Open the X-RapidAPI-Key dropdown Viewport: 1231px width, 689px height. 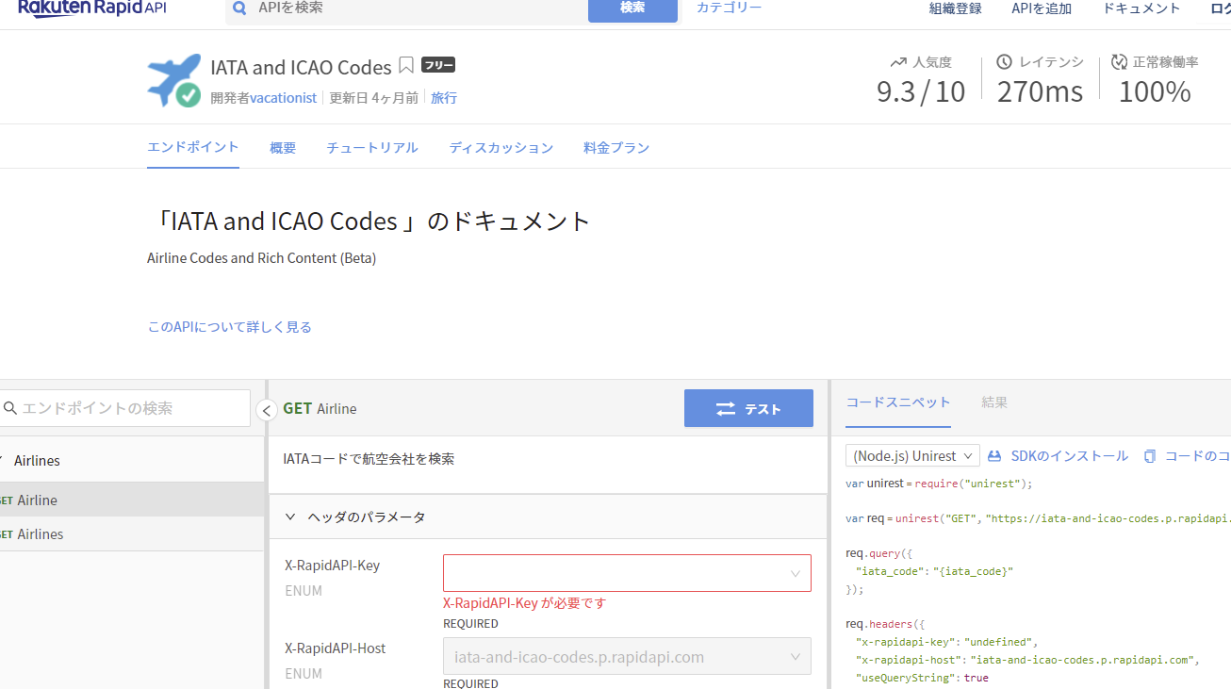[627, 573]
